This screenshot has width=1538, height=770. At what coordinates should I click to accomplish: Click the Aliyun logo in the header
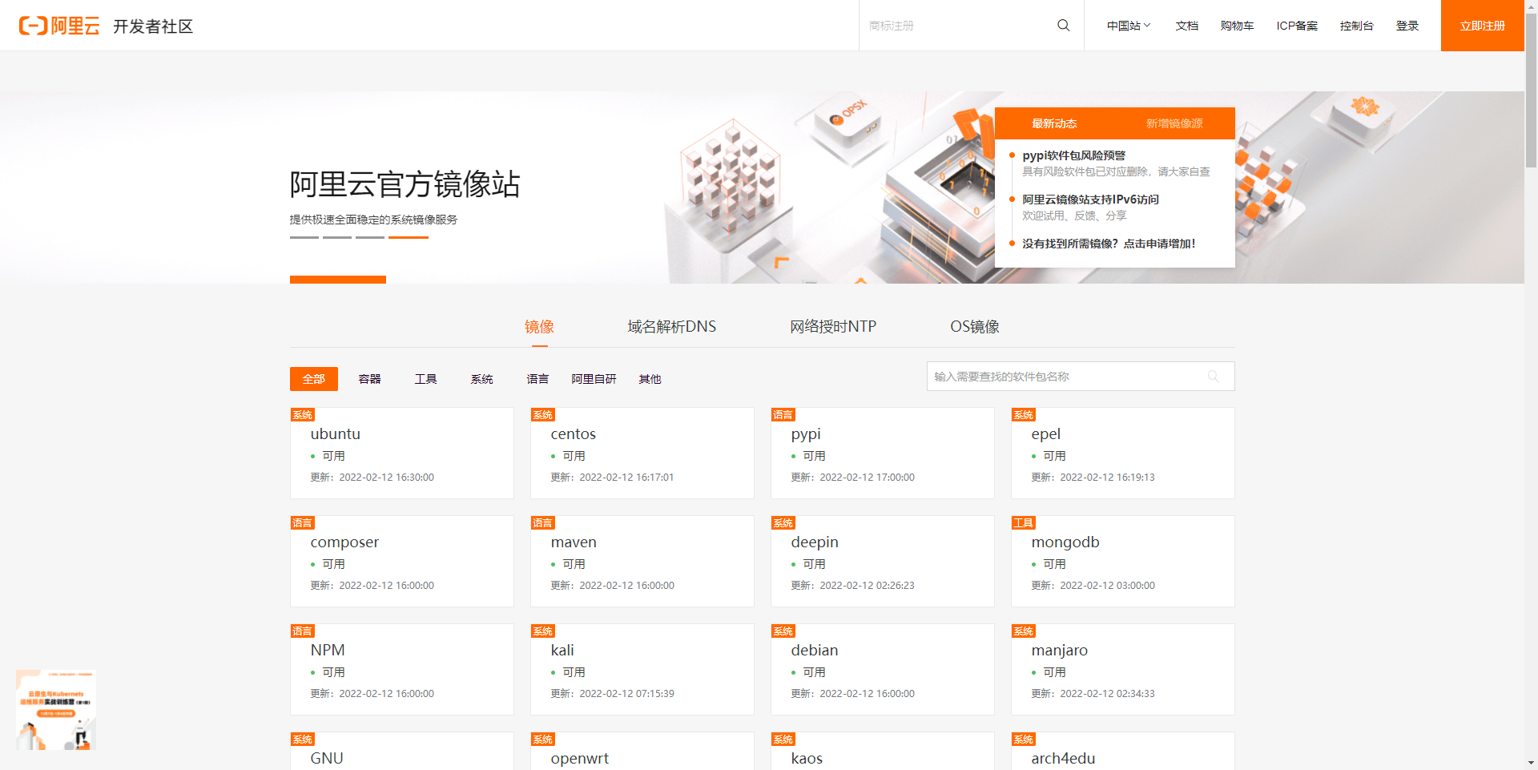point(59,26)
